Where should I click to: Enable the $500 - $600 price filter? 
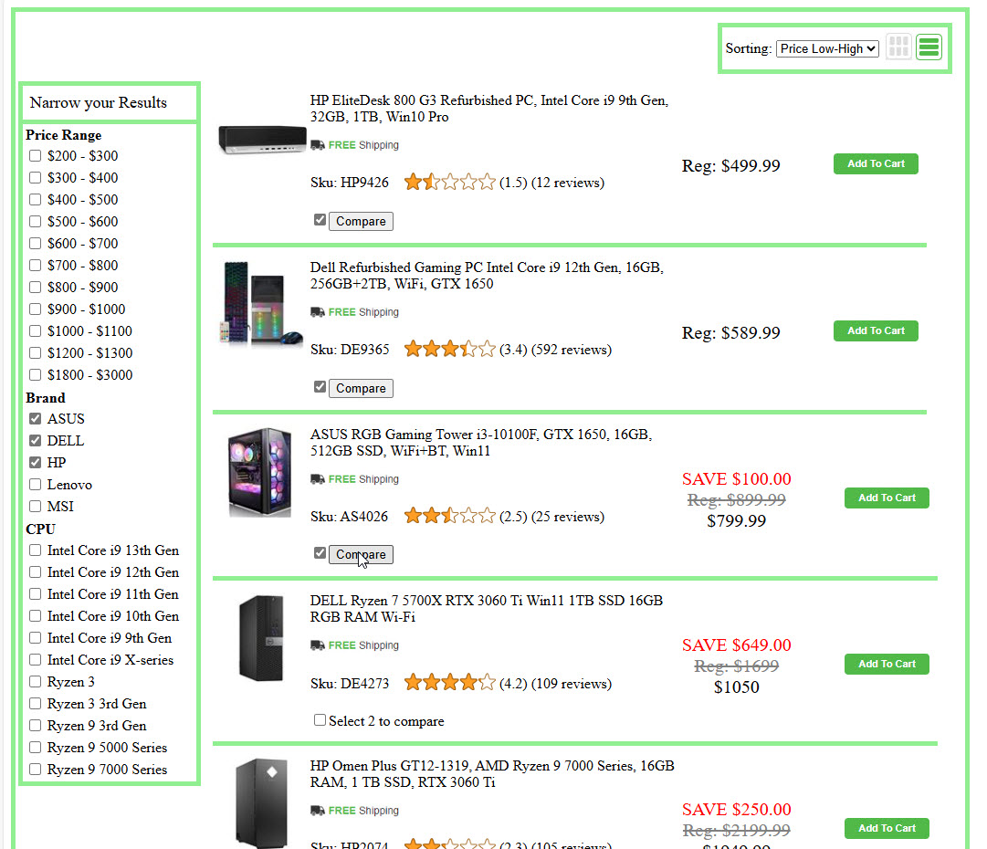click(x=36, y=222)
